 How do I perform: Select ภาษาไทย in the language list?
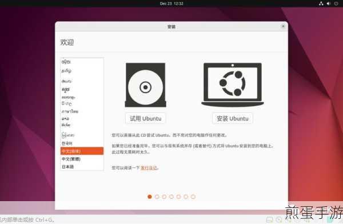tap(82, 111)
